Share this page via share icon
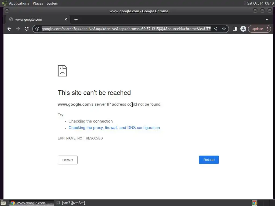This screenshot has width=275, height=206. tap(215, 29)
